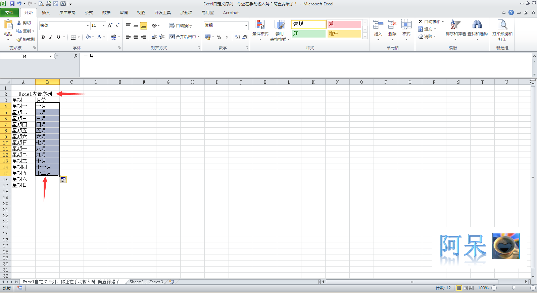
Task: Expand the Merge & Center (合并后居中) dropdown arrow
Action: pyautogui.click(x=199, y=37)
